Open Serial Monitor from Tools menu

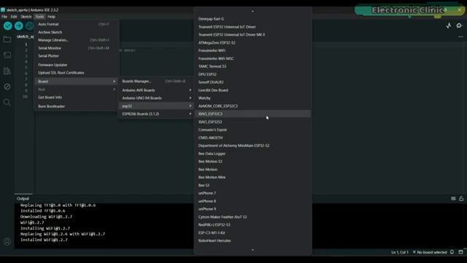tap(76, 48)
